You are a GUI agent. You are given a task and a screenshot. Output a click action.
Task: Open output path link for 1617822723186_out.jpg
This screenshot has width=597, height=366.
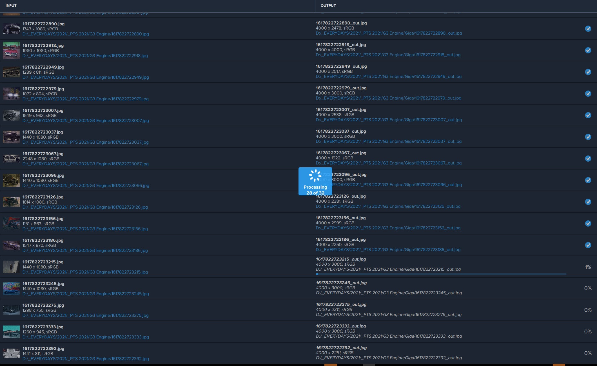coord(388,250)
